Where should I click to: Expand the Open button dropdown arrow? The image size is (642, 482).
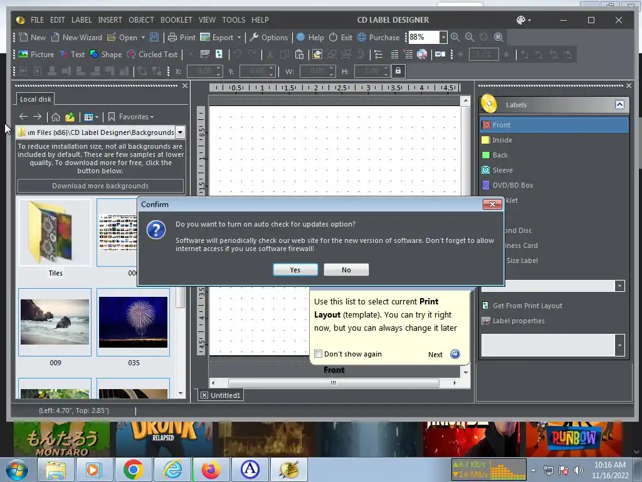pyautogui.click(x=143, y=37)
